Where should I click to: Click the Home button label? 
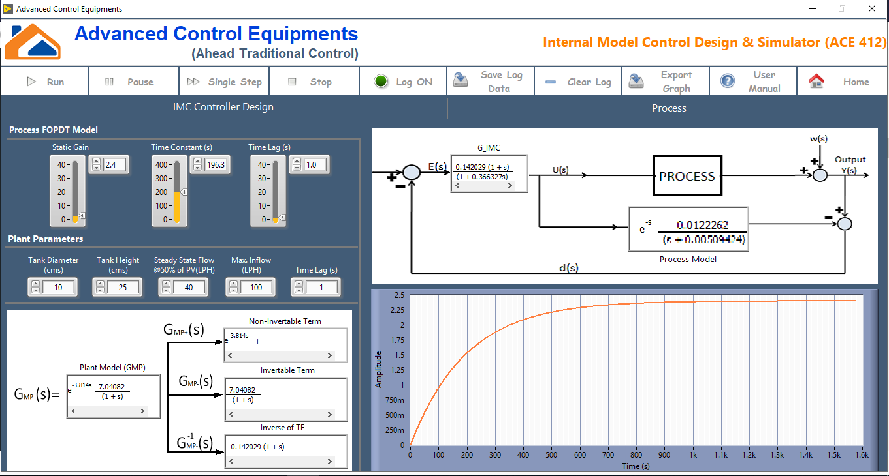pyautogui.click(x=856, y=82)
